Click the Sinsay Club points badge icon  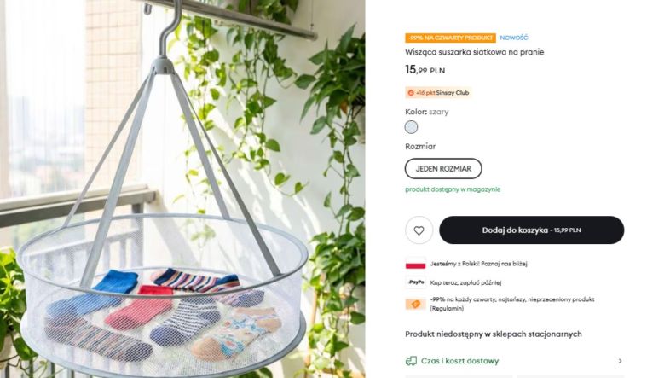(x=411, y=92)
